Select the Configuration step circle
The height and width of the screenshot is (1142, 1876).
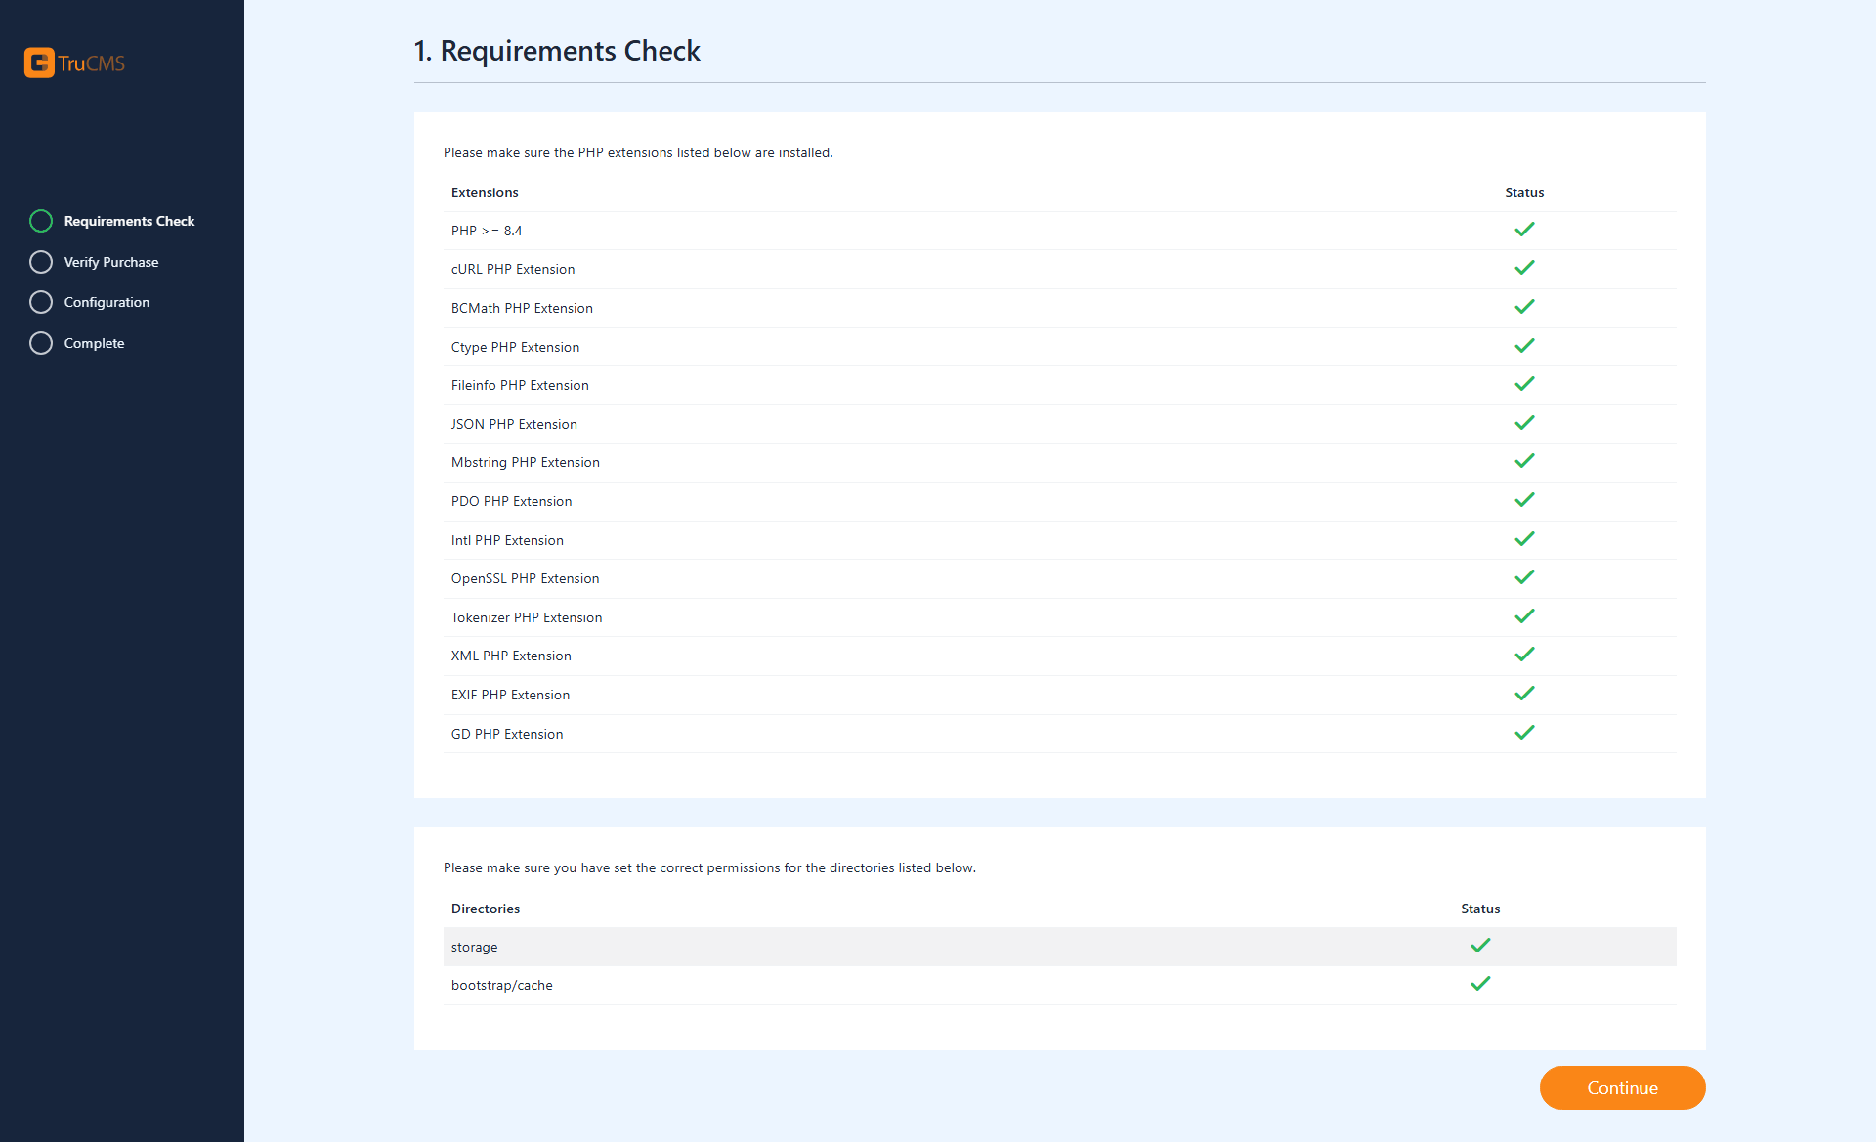pos(41,302)
